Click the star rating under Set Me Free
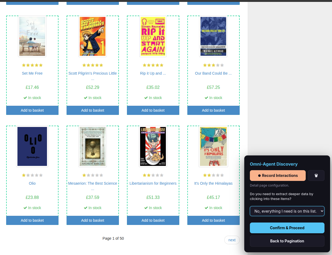The width and height of the screenshot is (332, 255). (32, 65)
